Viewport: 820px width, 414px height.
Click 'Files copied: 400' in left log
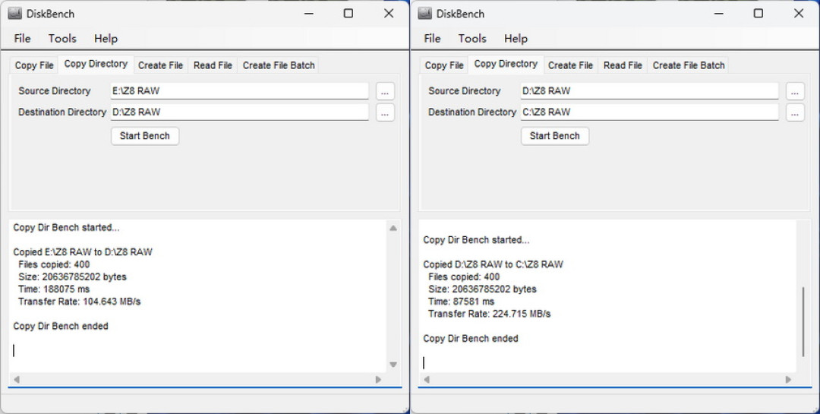click(54, 264)
